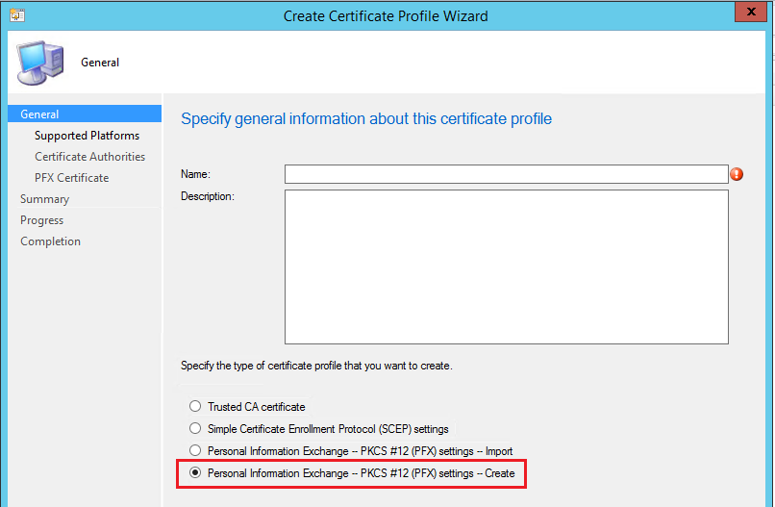The height and width of the screenshot is (507, 775).
Task: Choose the SCEP settings radio button
Action: click(195, 429)
